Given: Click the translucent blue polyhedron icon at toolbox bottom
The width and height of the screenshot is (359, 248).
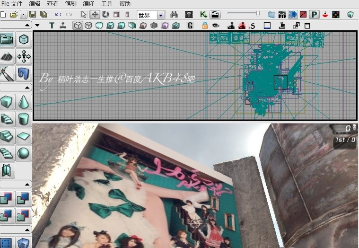Looking at the screenshot, I should point(24,243).
